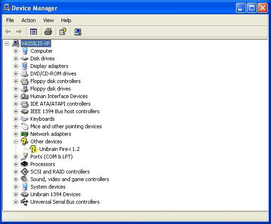
Task: Collapse the VASSILIS-XP root node
Action: tap(7, 43)
